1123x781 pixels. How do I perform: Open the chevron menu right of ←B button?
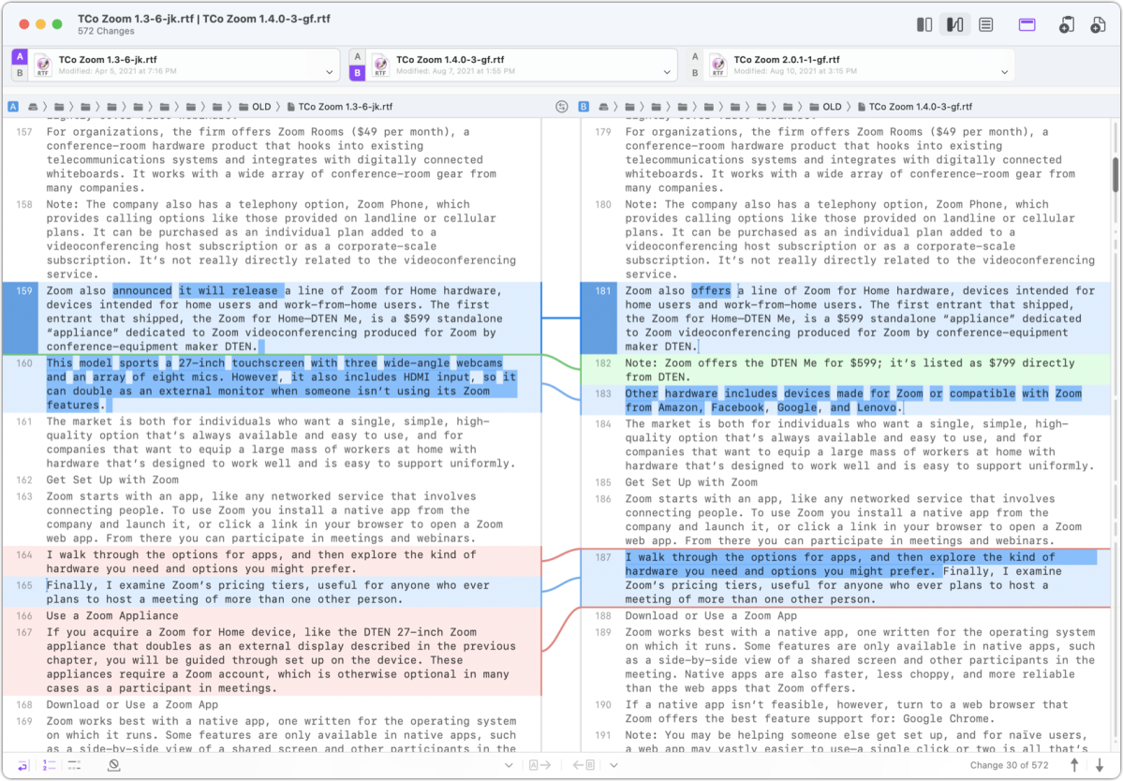click(613, 765)
